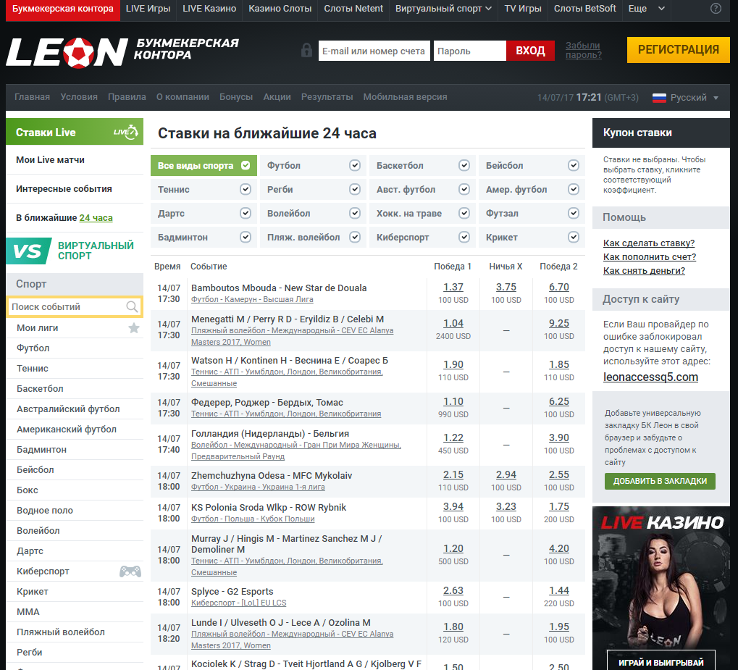This screenshot has width=738, height=670.
Task: Click the ДОБАВИТЬ В ЗАКЛАДКИ button
Action: (x=660, y=481)
